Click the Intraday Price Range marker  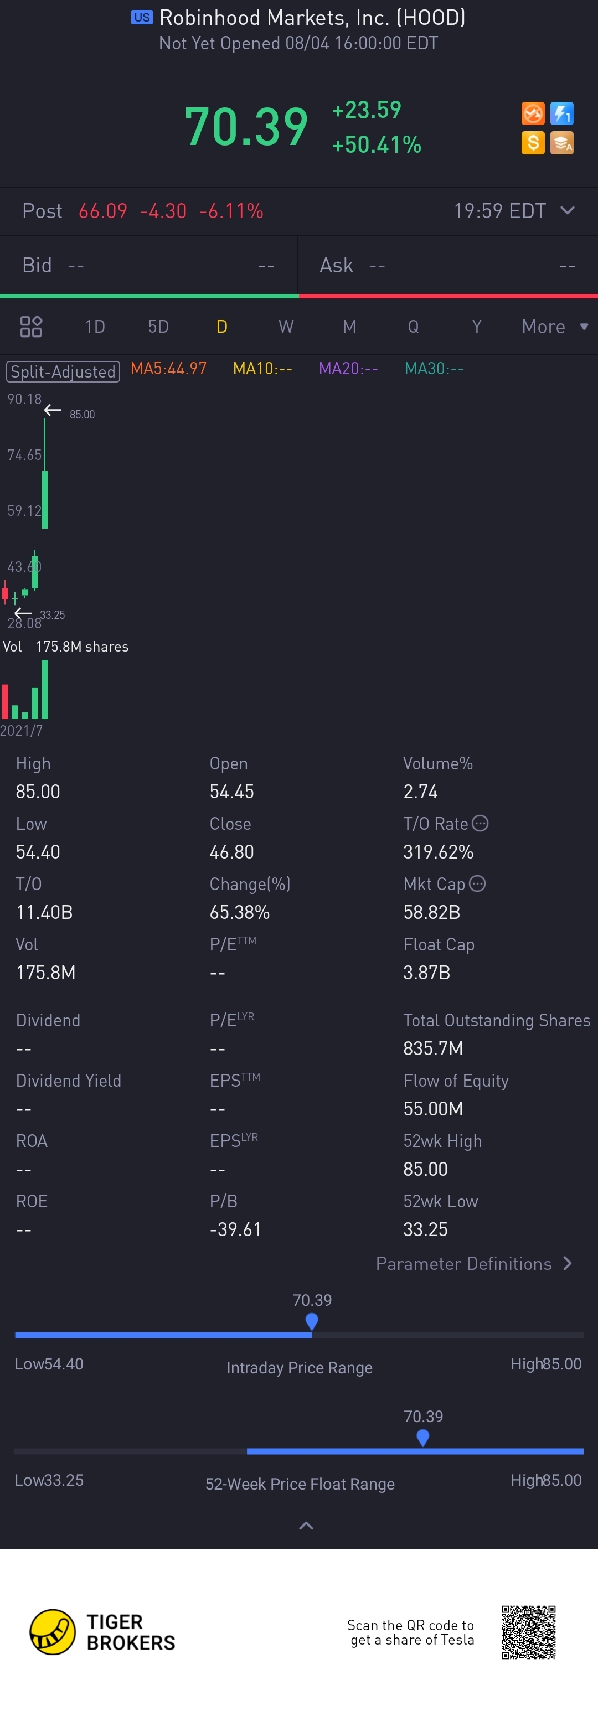tap(311, 1320)
